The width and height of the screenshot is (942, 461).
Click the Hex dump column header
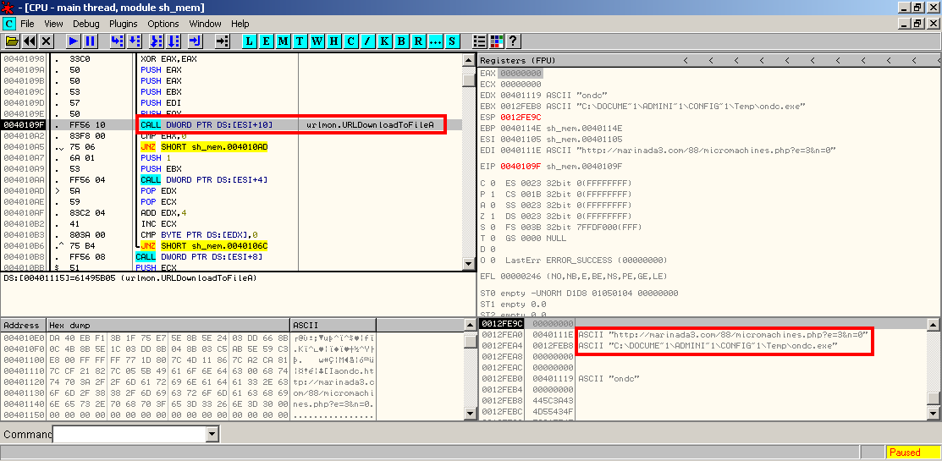pyautogui.click(x=69, y=325)
